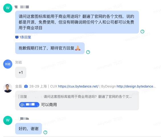Click the 刘岩 sender name
The height and width of the screenshot is (137, 161).
[19, 62]
